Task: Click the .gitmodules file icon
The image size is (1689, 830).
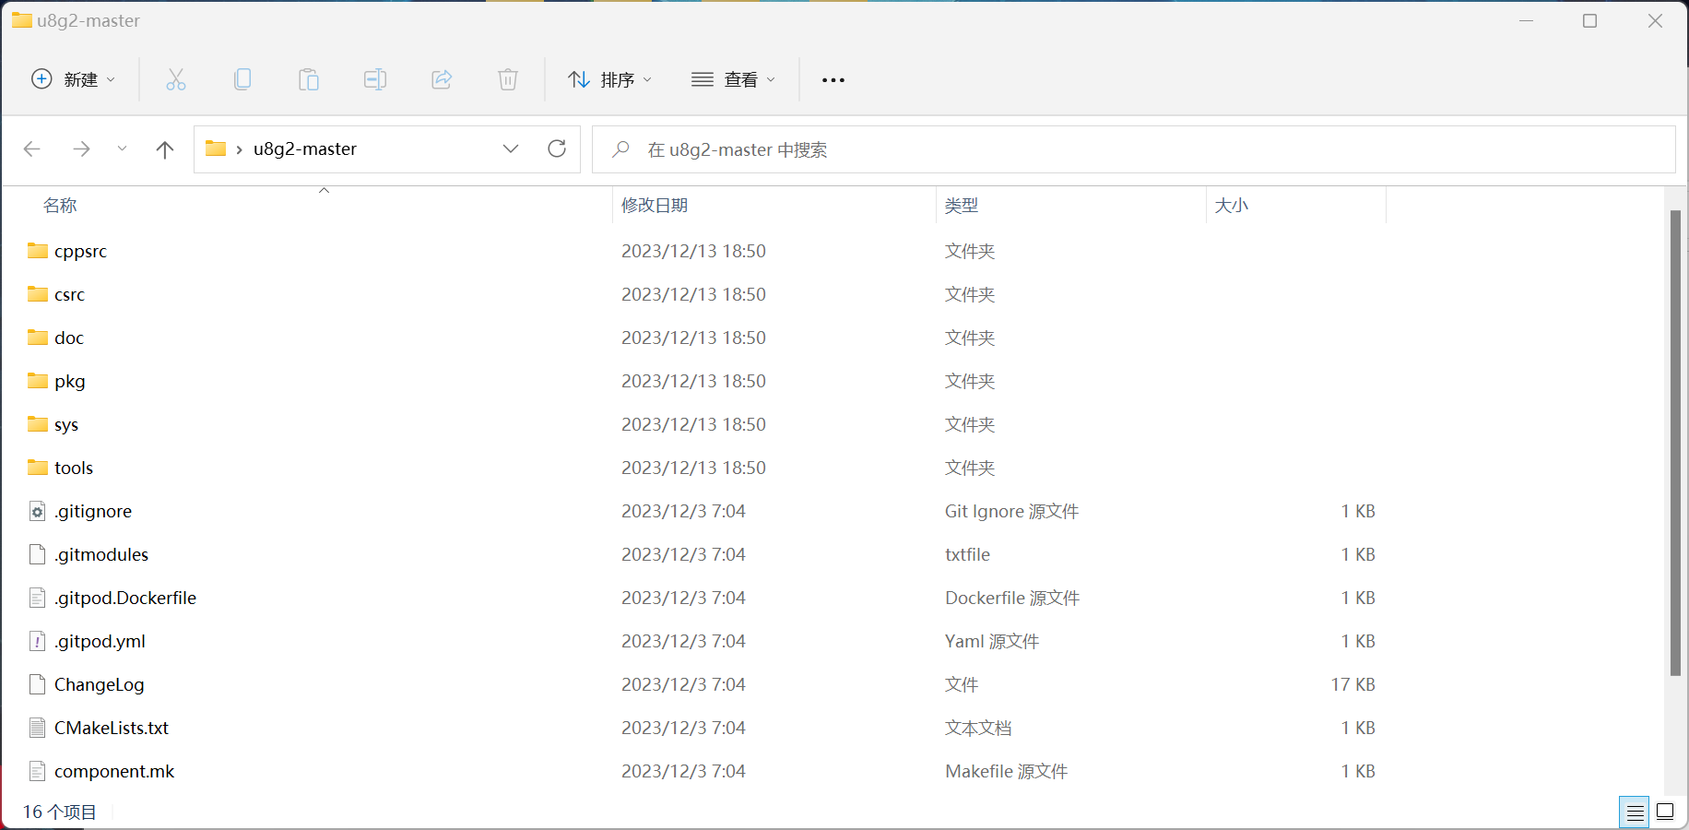Action: click(x=38, y=554)
